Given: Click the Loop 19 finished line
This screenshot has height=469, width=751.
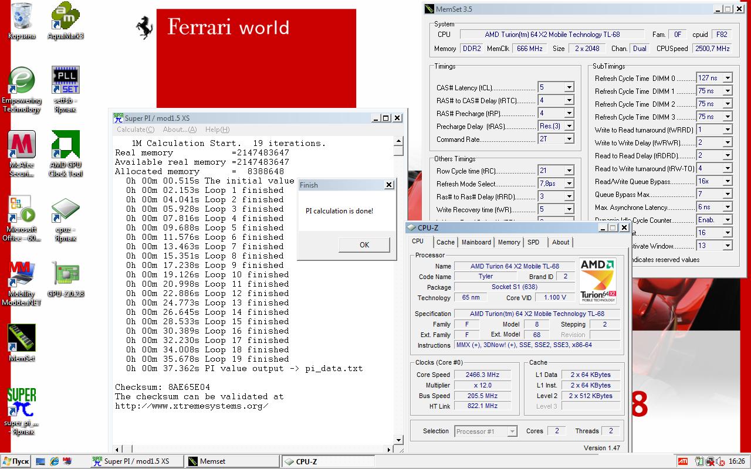Looking at the screenshot, I should click(x=208, y=359).
